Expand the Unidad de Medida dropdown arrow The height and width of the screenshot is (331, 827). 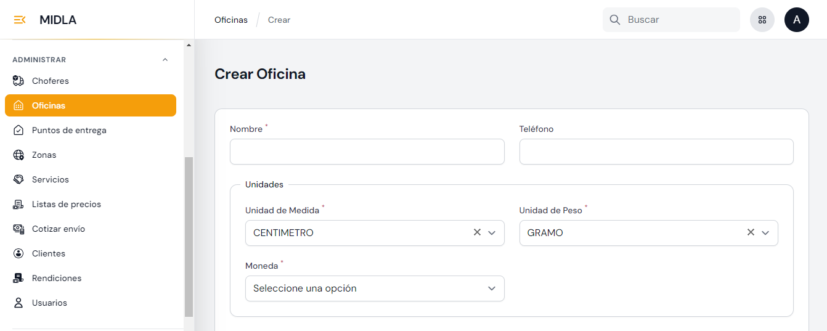(x=492, y=233)
